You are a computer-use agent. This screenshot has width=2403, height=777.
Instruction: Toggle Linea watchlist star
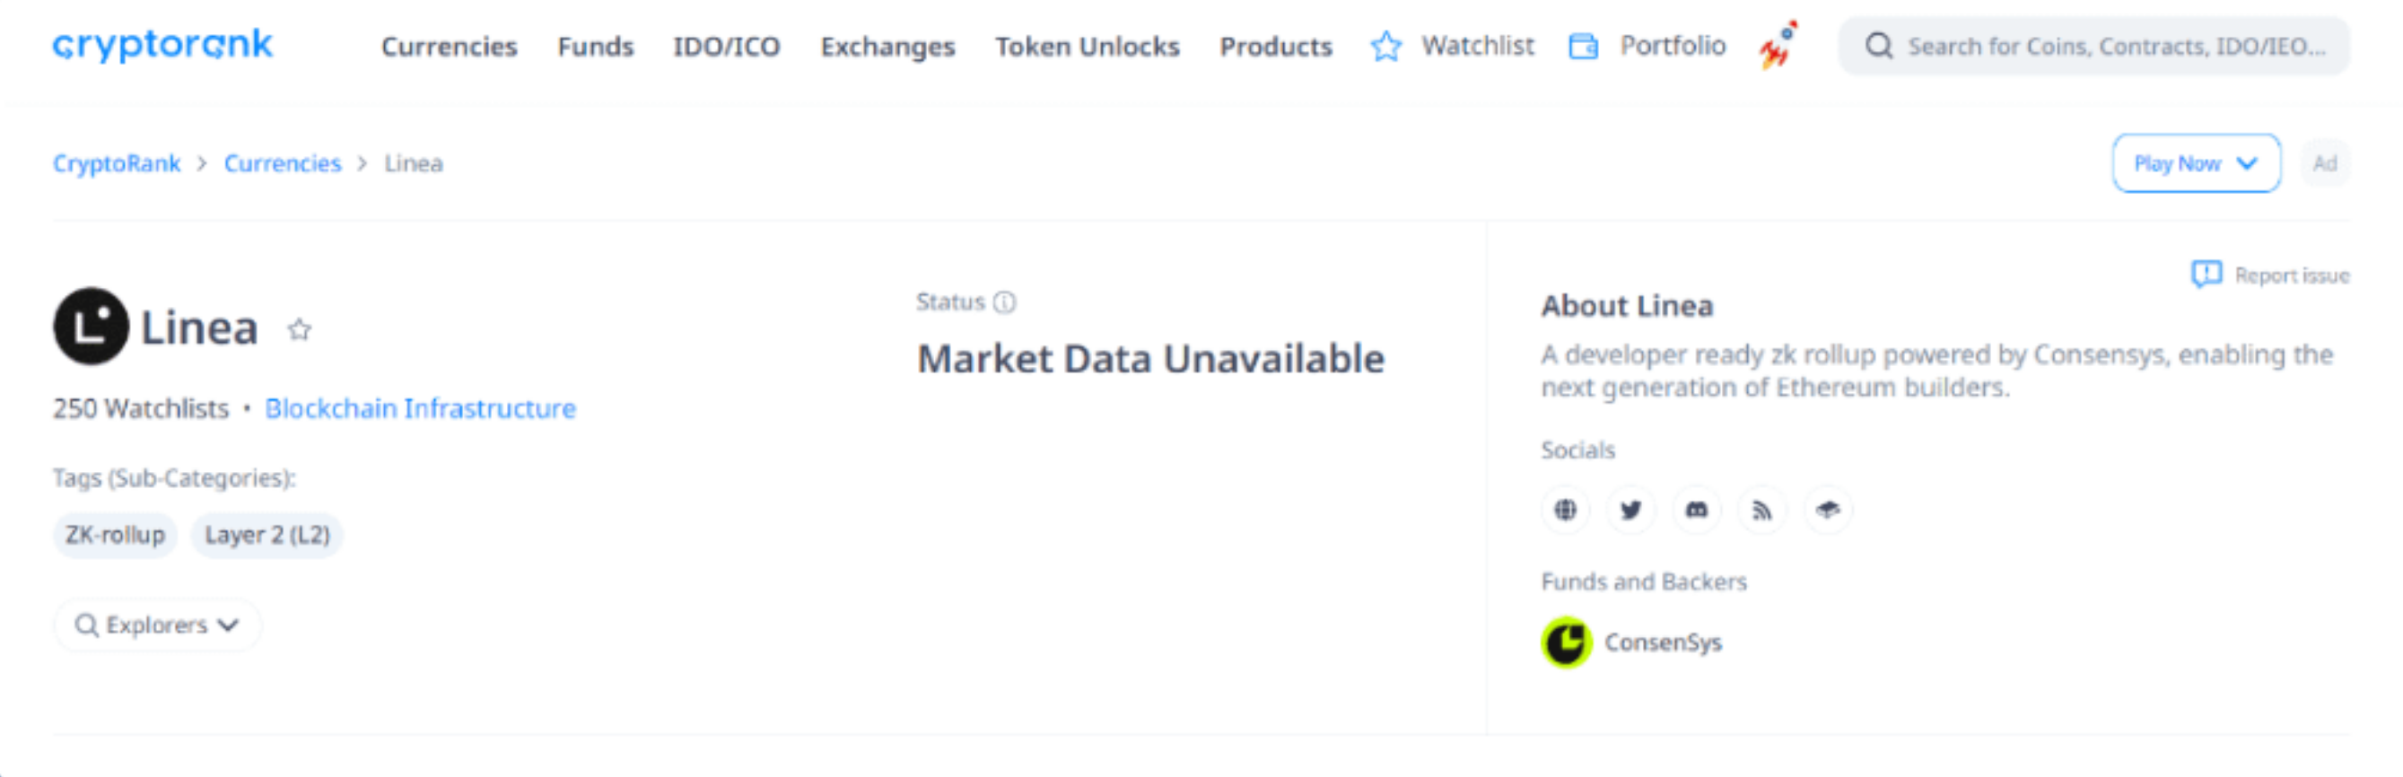pyautogui.click(x=300, y=329)
